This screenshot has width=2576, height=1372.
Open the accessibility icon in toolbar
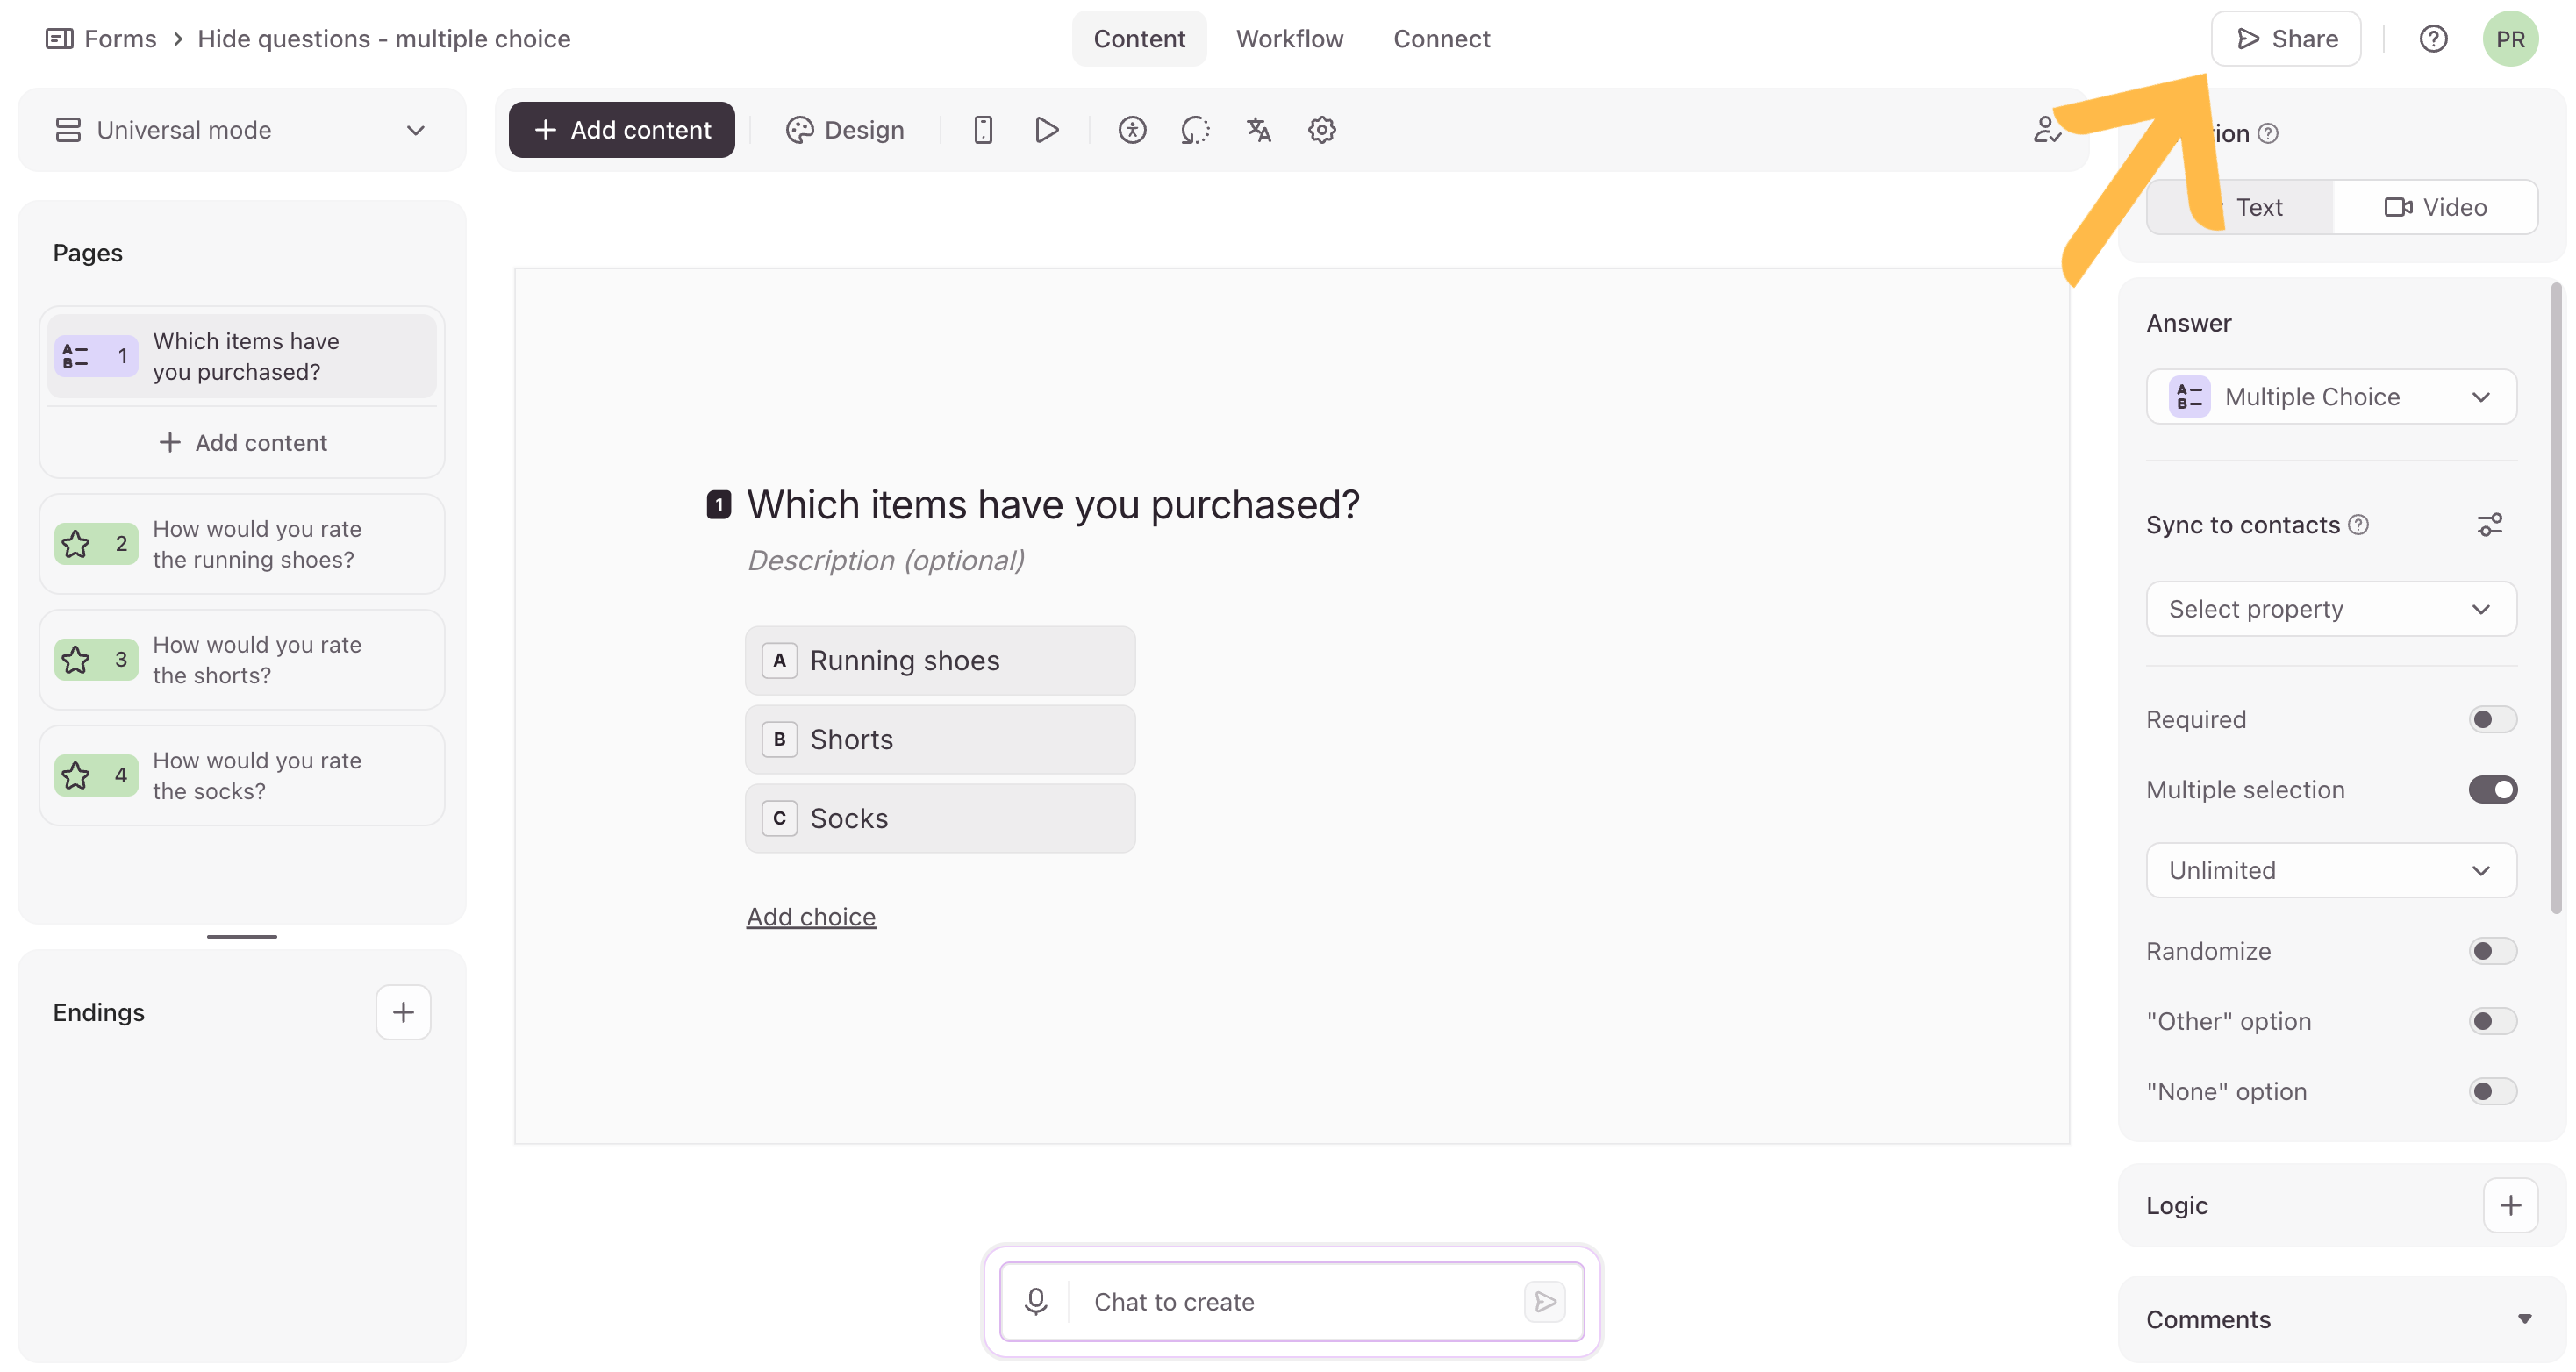(x=1132, y=130)
